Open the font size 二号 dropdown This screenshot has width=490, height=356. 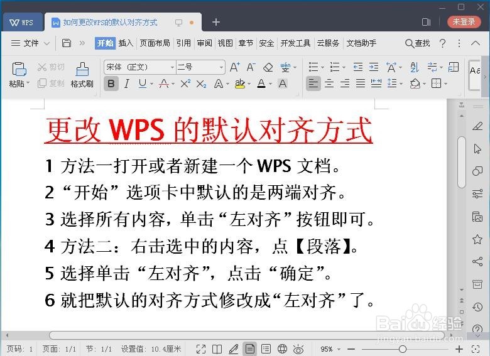[x=221, y=67]
